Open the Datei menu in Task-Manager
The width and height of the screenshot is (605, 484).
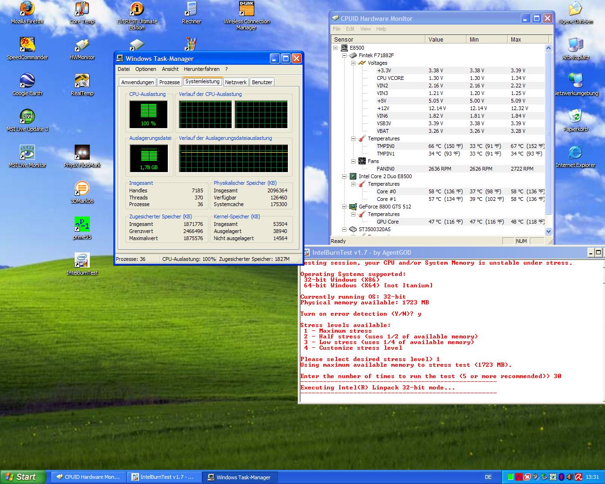pyautogui.click(x=124, y=69)
